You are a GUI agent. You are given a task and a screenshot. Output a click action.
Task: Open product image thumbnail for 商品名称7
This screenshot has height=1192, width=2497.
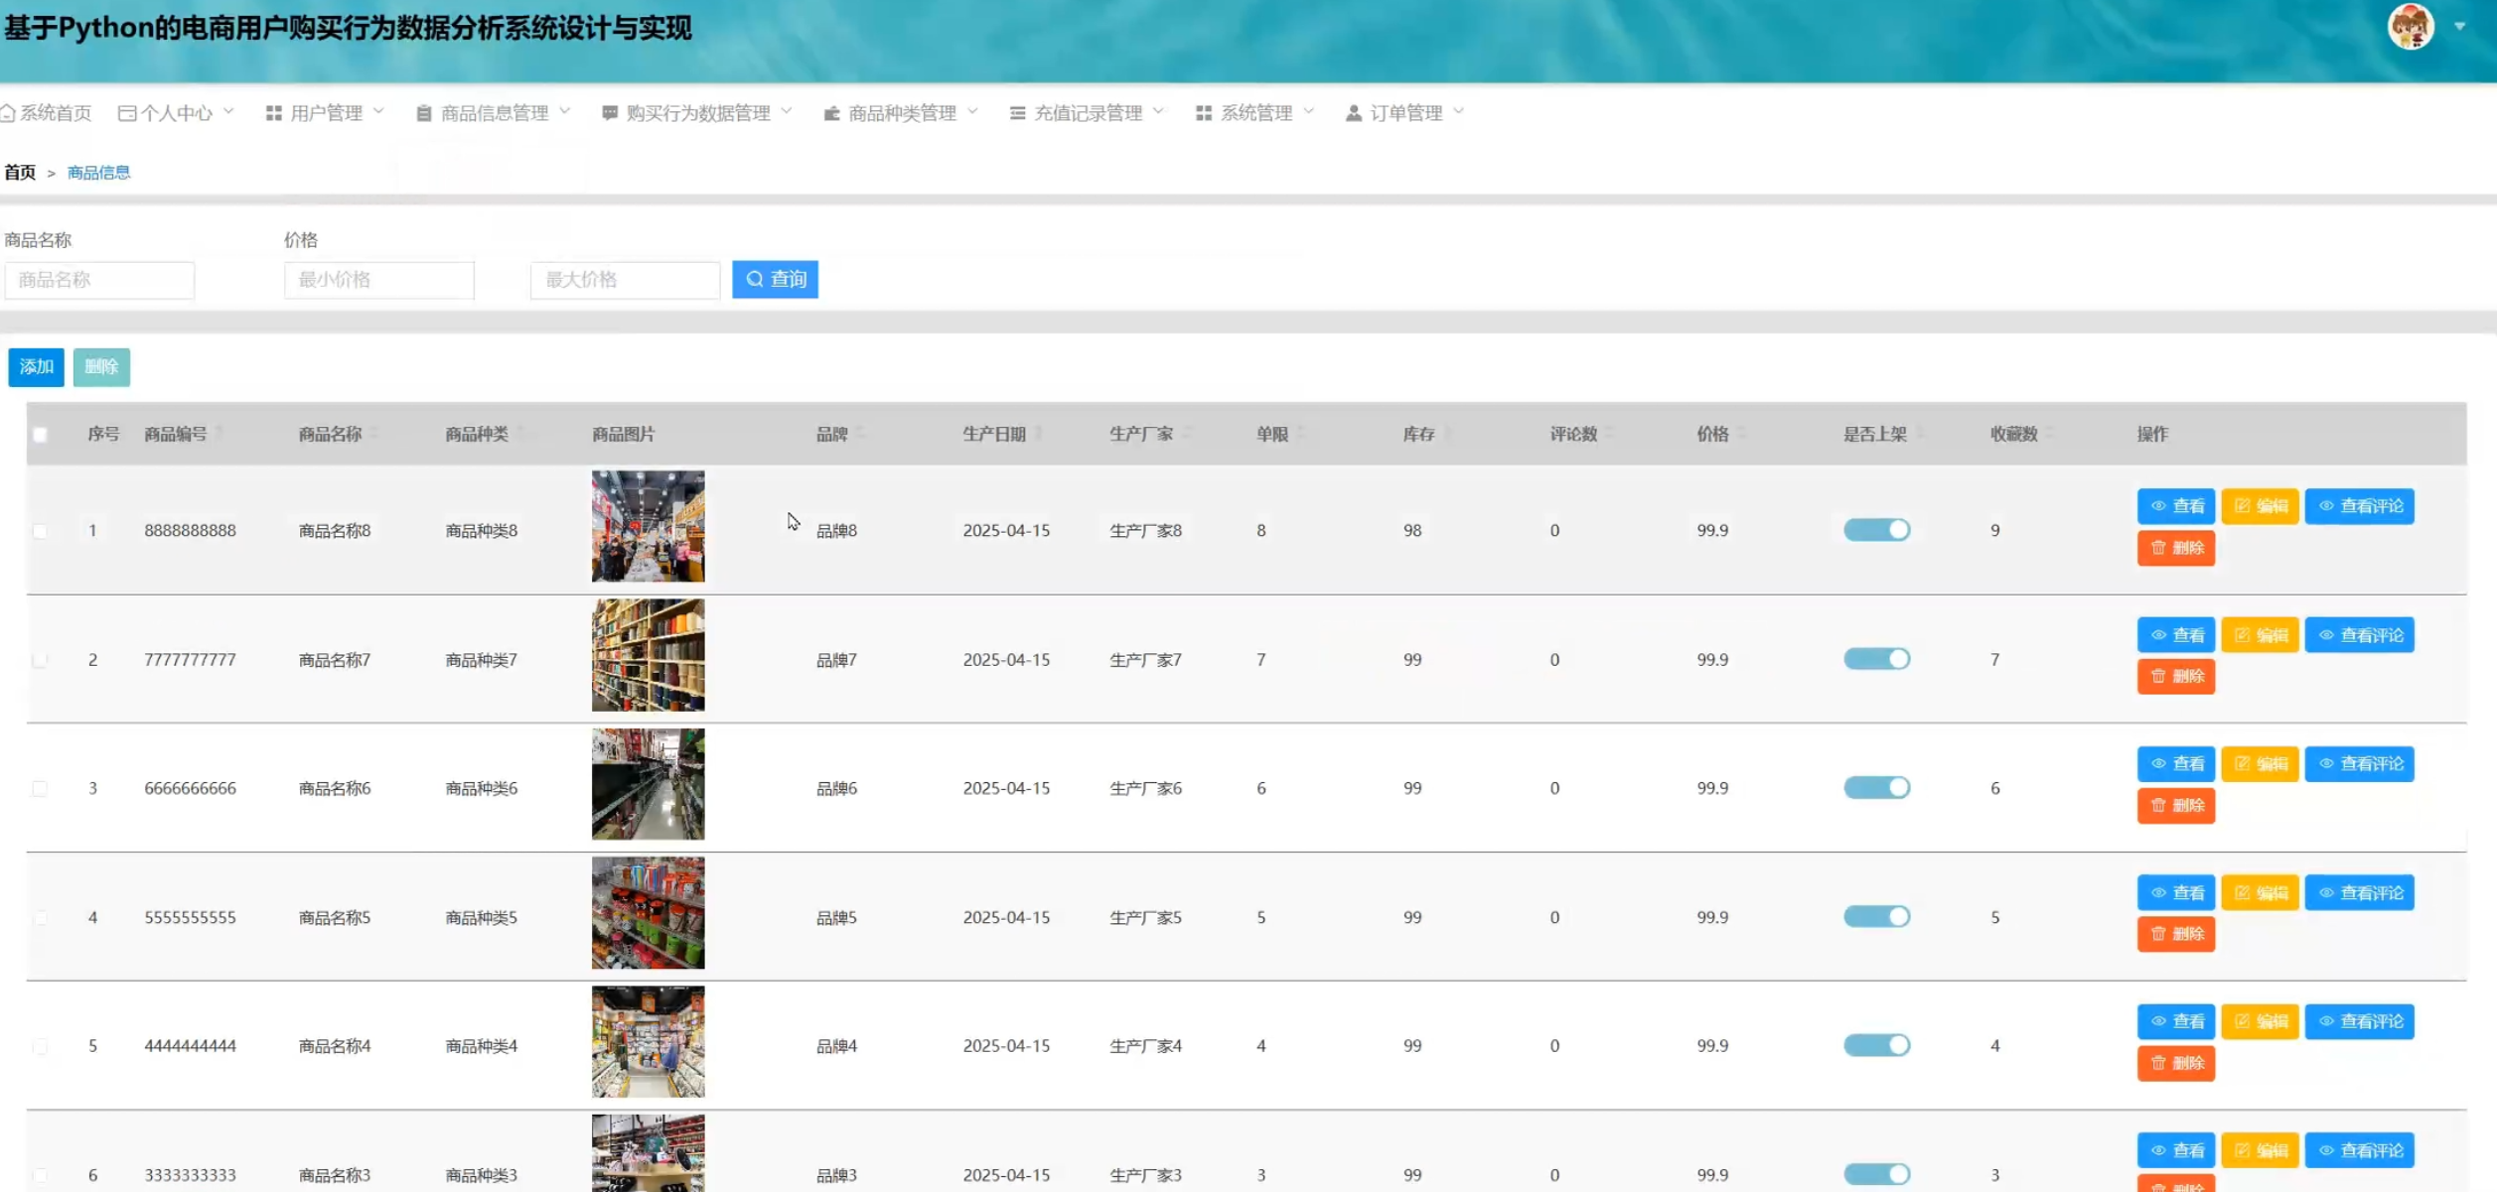[x=648, y=655]
